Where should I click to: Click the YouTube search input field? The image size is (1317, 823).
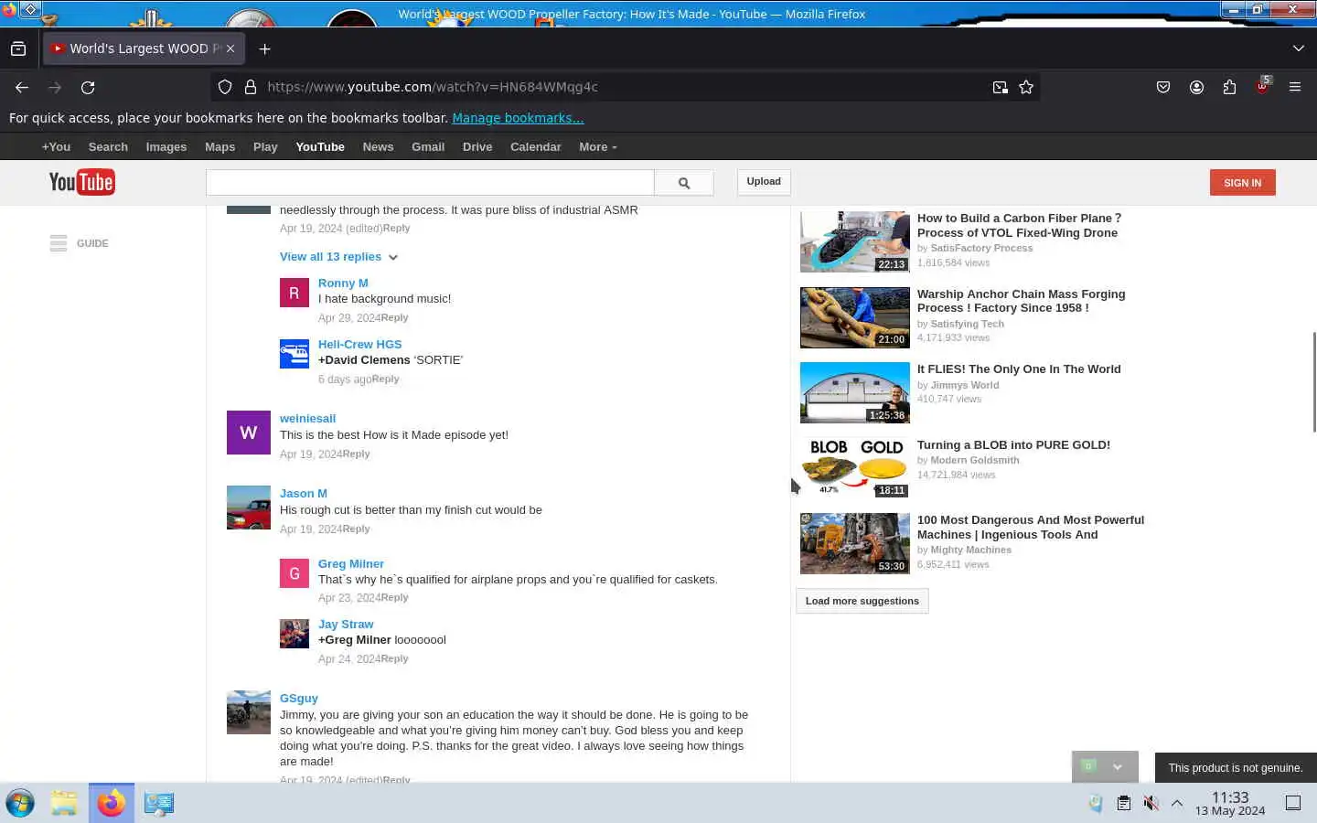pyautogui.click(x=430, y=182)
